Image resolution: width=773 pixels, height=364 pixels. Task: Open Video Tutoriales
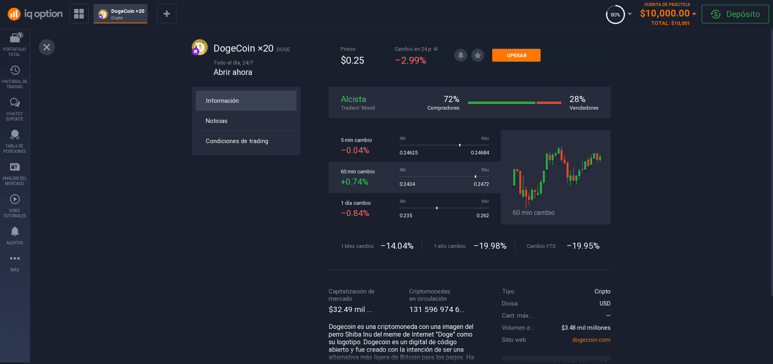tap(15, 206)
